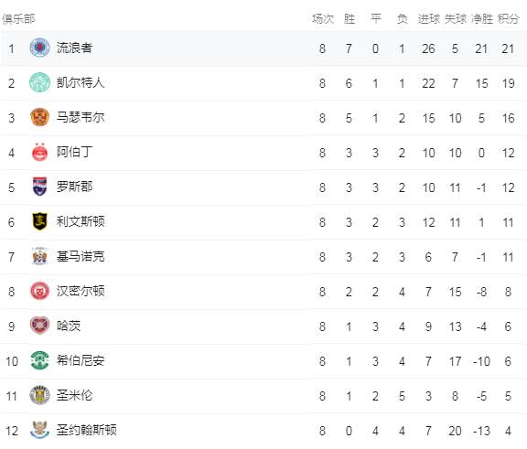
Task: Open the 流浪者 team name link
Action: pos(74,48)
